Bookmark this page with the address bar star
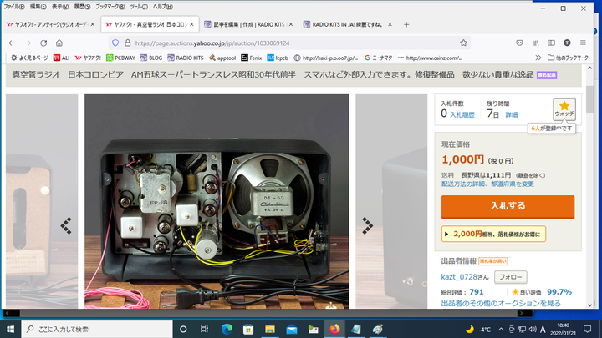Image resolution: width=602 pixels, height=338 pixels. pos(462,43)
